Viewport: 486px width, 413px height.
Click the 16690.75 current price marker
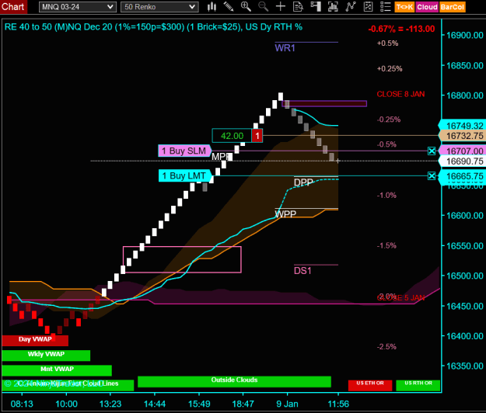(463, 161)
